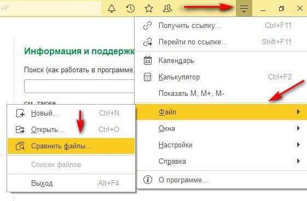Viewport: 307px width, 201px height.
Task: Click the calendar icon beside Календарь
Action: pyautogui.click(x=148, y=60)
